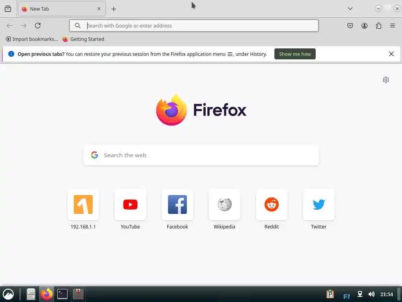Launch the terminal from taskbar

pos(62,294)
